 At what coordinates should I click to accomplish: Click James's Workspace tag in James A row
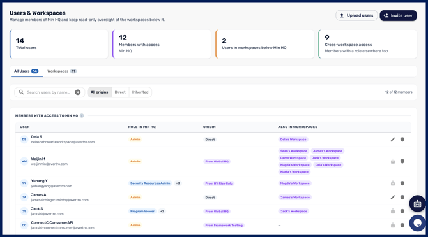click(295, 197)
